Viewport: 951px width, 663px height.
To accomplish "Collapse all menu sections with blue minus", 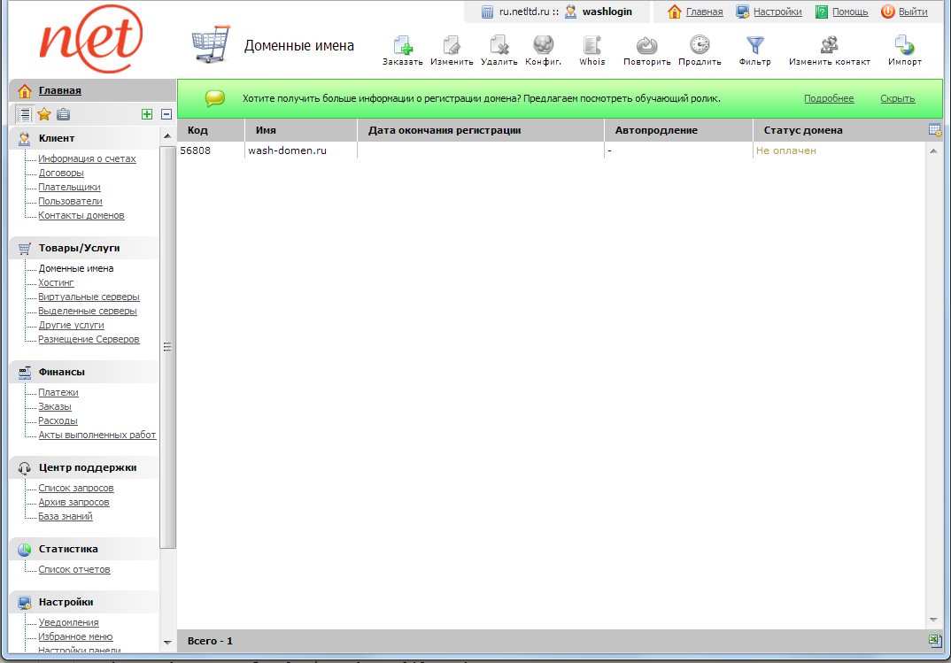I will 166,114.
